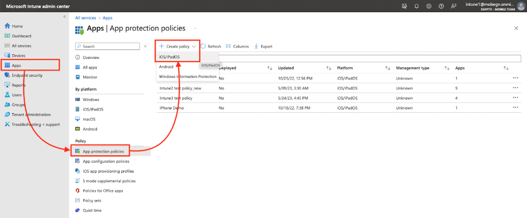
Task: Collapse the main left sidebar
Action: [x=64, y=16]
